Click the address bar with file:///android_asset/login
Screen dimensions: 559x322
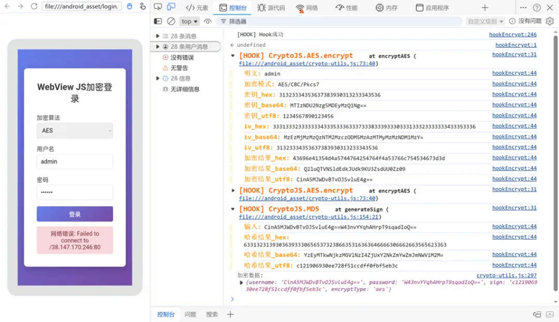click(82, 6)
